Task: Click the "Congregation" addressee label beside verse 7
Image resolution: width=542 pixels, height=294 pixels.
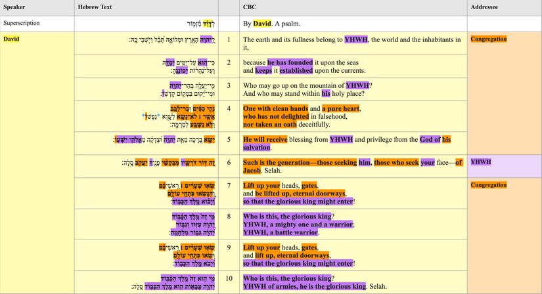Action: [489, 185]
